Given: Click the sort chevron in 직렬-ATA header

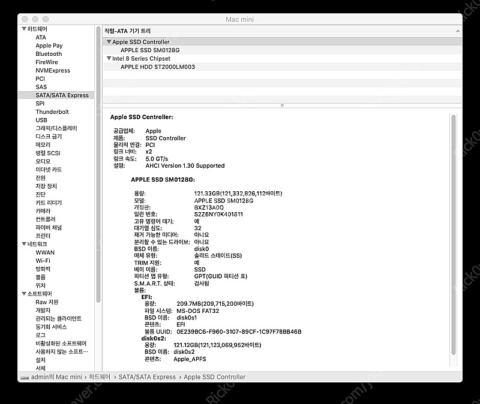Looking at the screenshot, I should point(458,31).
